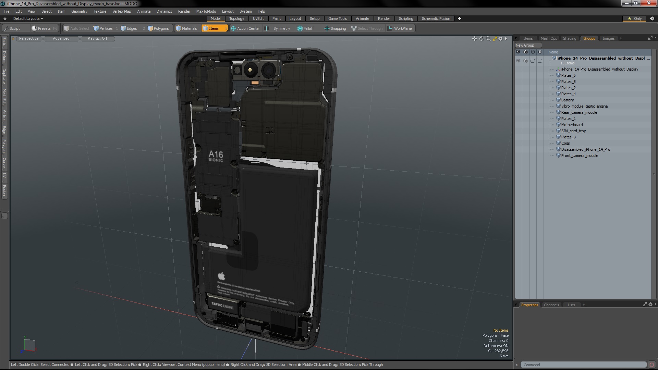Expand viewport options arrow at top right
658x370 pixels.
pos(506,39)
